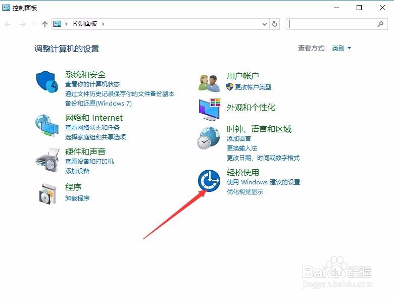394x298 pixels.
Task: Open the 程序 heading link
Action: click(73, 187)
